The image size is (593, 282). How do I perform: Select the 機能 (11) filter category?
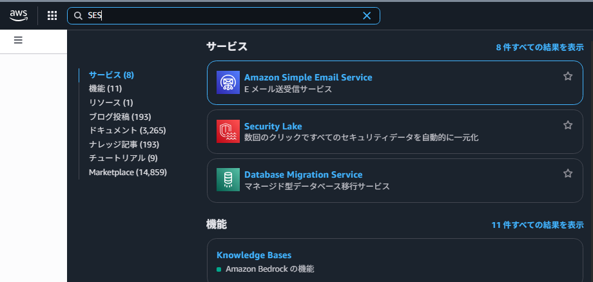pyautogui.click(x=105, y=89)
